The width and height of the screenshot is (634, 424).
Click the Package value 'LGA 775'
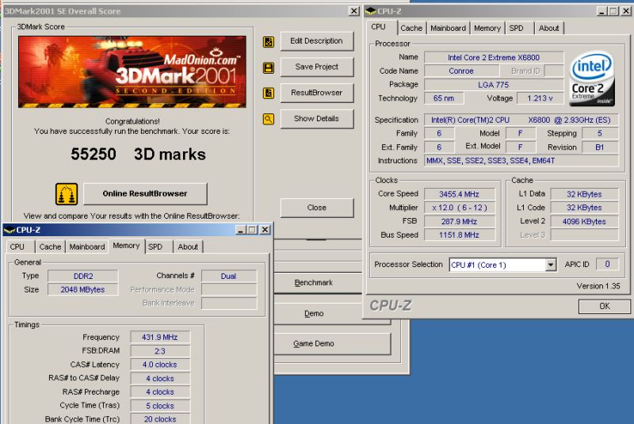pos(493,85)
